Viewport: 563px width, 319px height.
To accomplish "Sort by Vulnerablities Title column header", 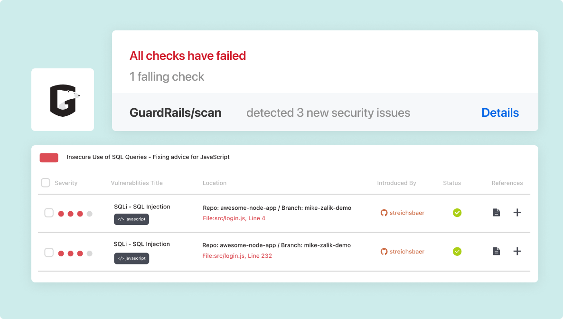I will pyautogui.click(x=137, y=183).
